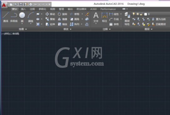Expand the Linear dimension dropdown arrow
This screenshot has height=115, width=170.
(x=121, y=14)
